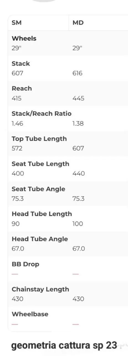Click the MD top tube value 607
This screenshot has width=128, height=356.
(x=78, y=149)
